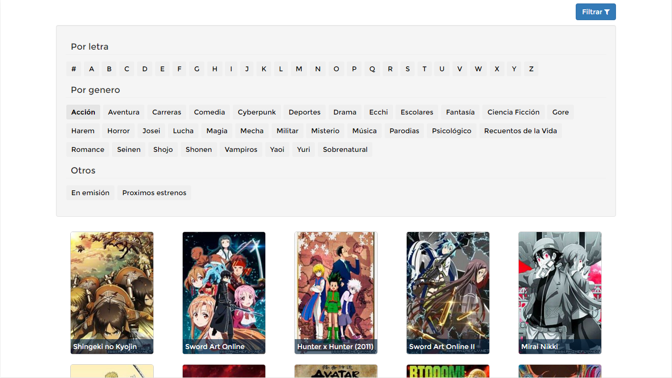Select the Vampiros genre
Image resolution: width=672 pixels, height=378 pixels.
(241, 149)
